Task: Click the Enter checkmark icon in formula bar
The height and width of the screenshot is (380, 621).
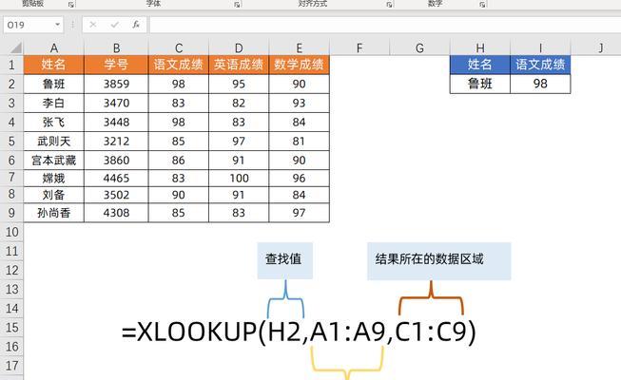Action: pyautogui.click(x=114, y=25)
